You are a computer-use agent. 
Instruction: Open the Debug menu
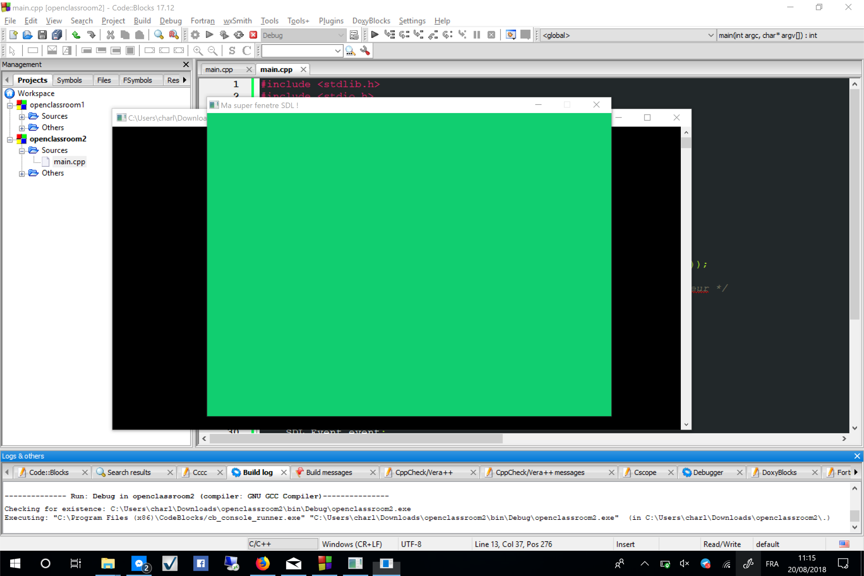coord(170,21)
